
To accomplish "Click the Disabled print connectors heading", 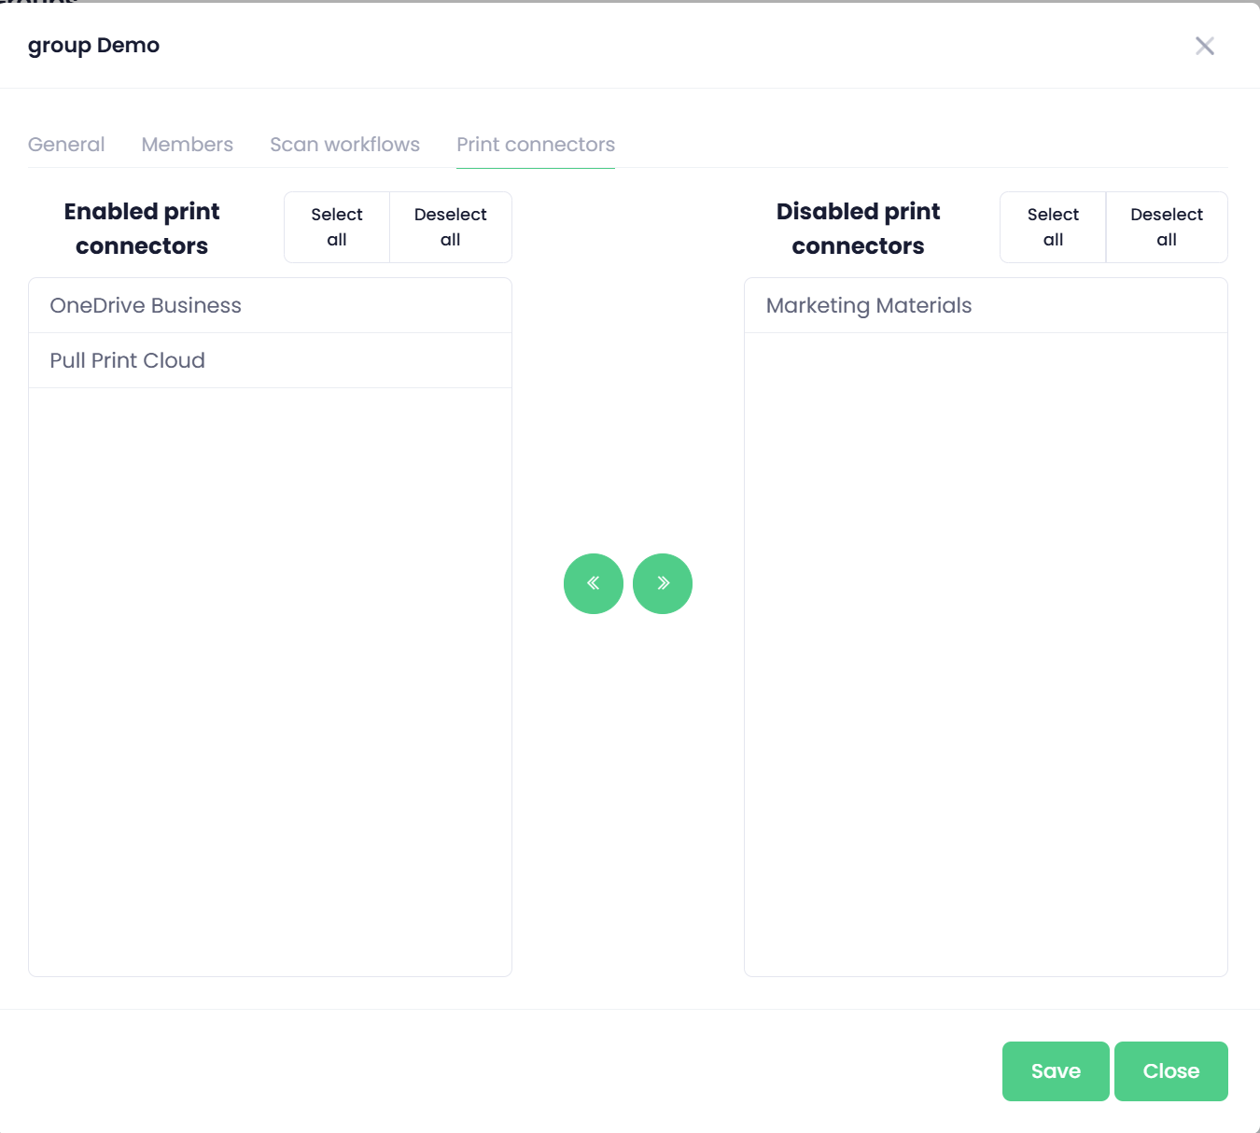I will [x=858, y=229].
